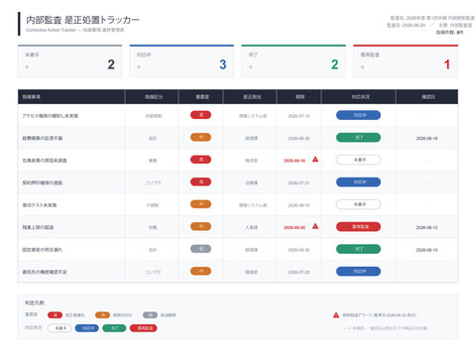Screen dimensions: 476x357
Task: Click the blue 対応中 status pill for deadline 2026-07-20
Action: tap(358, 272)
